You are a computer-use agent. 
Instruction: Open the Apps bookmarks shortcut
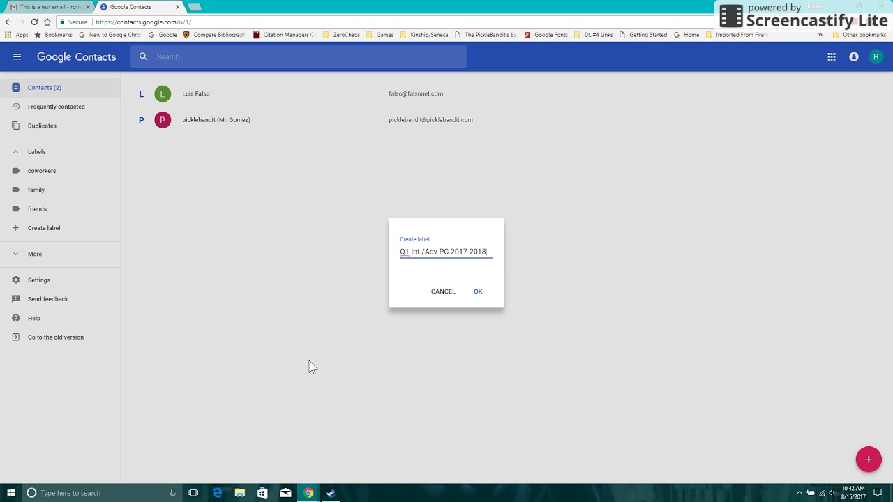(17, 35)
